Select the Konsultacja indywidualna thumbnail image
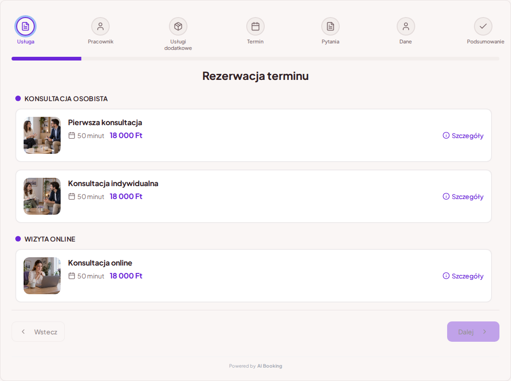This screenshot has width=511, height=381. [x=42, y=196]
